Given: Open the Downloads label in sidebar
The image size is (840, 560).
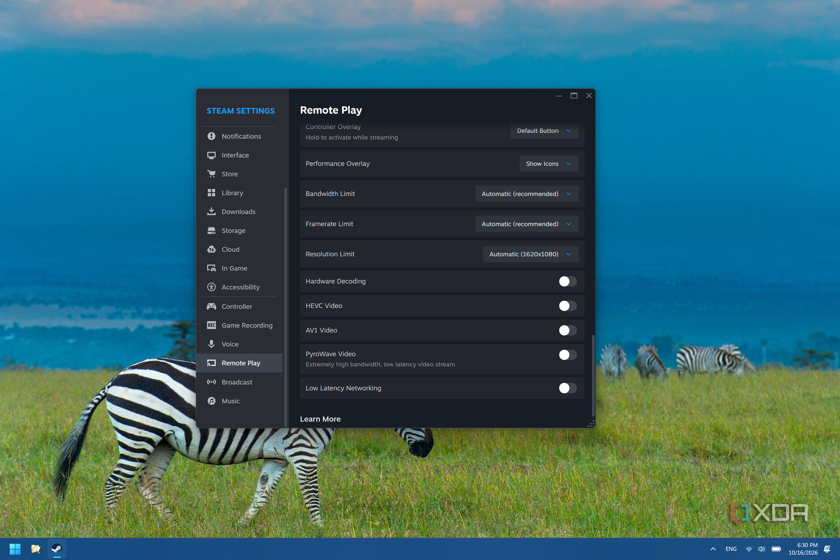Looking at the screenshot, I should coord(238,212).
